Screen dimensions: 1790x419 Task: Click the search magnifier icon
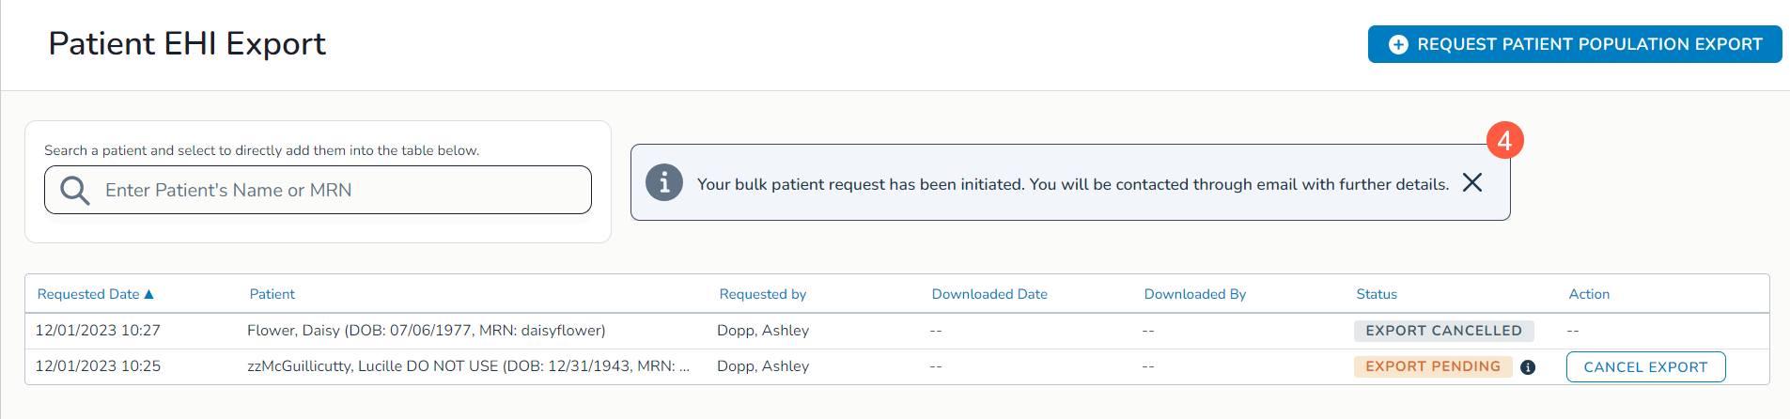point(75,191)
